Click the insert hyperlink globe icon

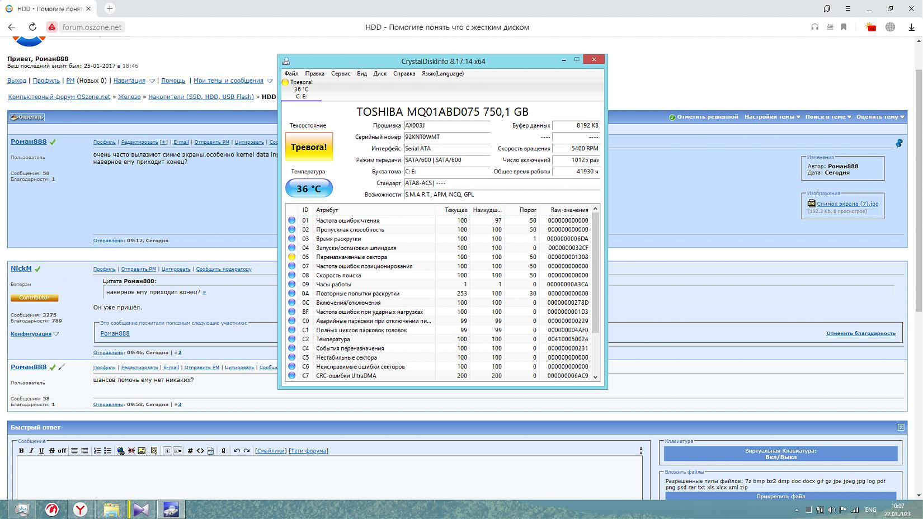(121, 451)
